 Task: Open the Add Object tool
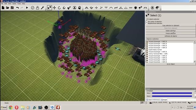[69, 8]
